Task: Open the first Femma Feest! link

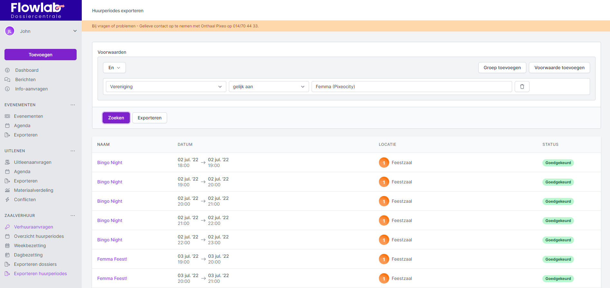Action: point(112,259)
